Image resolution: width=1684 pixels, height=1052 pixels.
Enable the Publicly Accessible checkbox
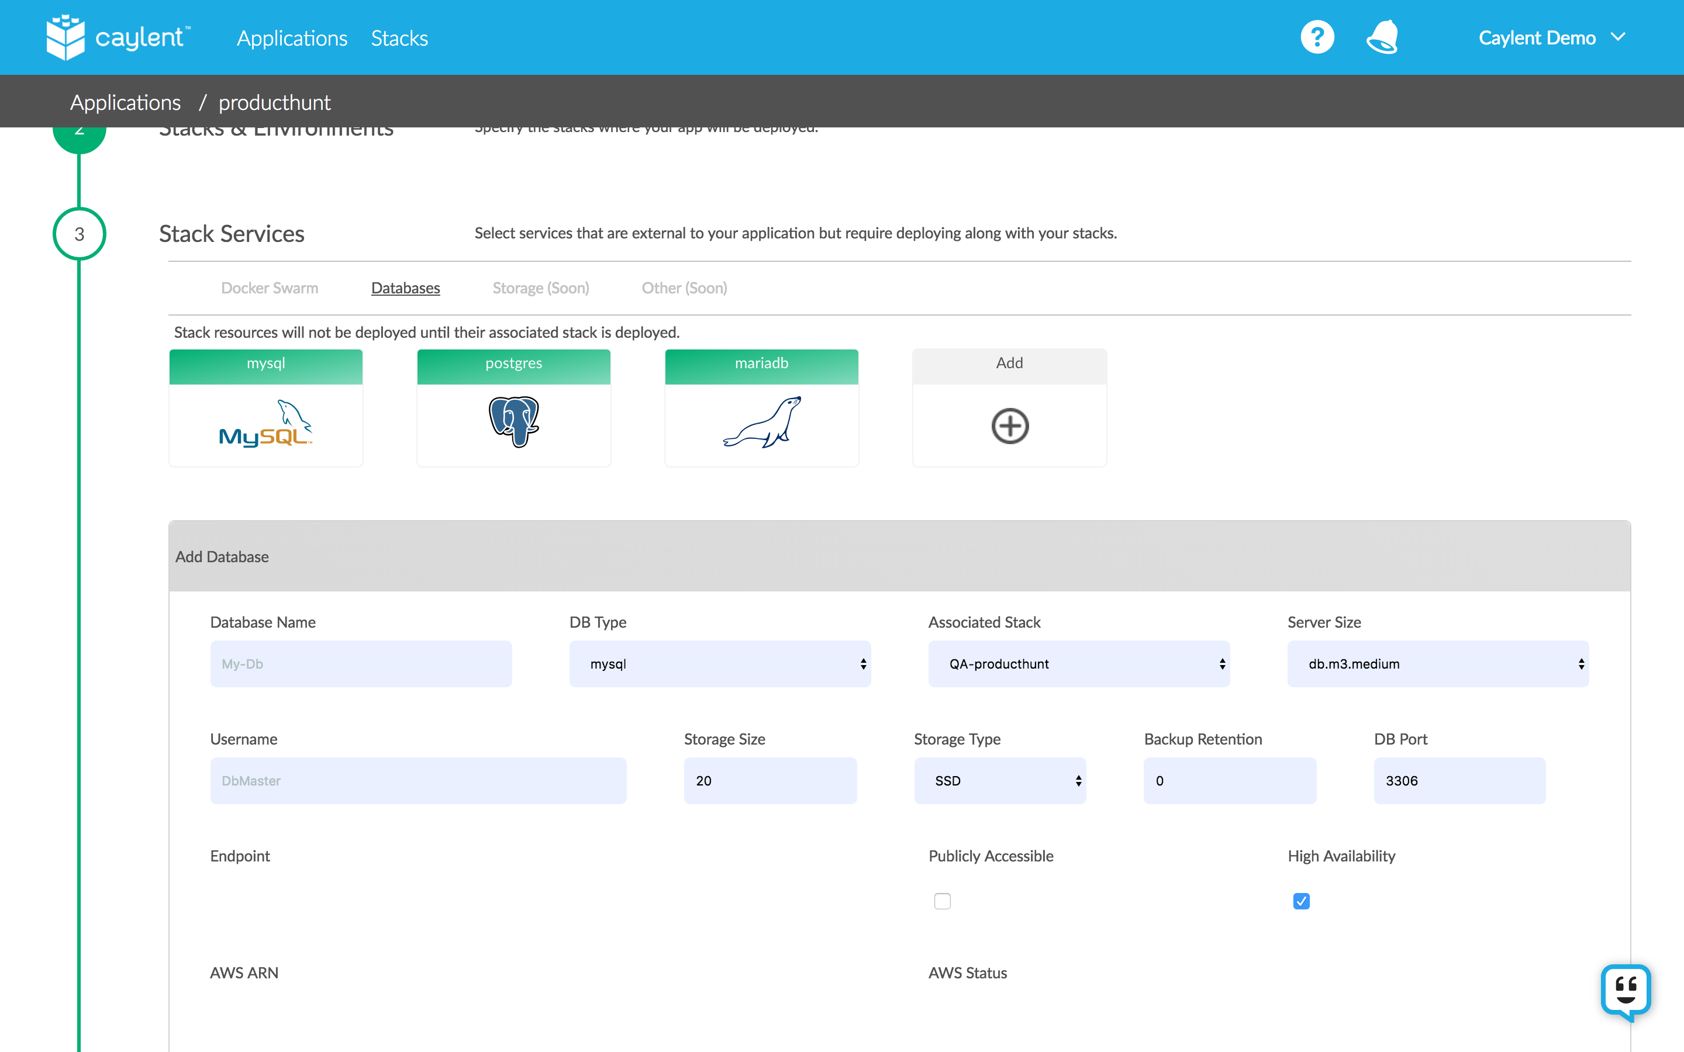[x=942, y=901]
